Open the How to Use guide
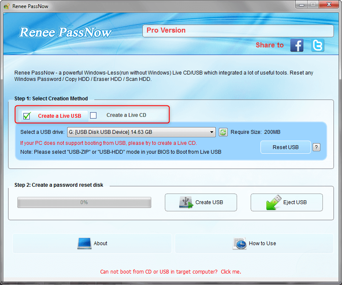The image size is (342, 285). (x=254, y=243)
